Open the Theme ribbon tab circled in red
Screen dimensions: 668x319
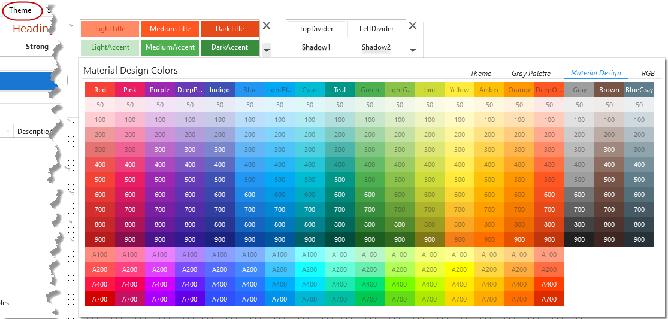point(20,10)
